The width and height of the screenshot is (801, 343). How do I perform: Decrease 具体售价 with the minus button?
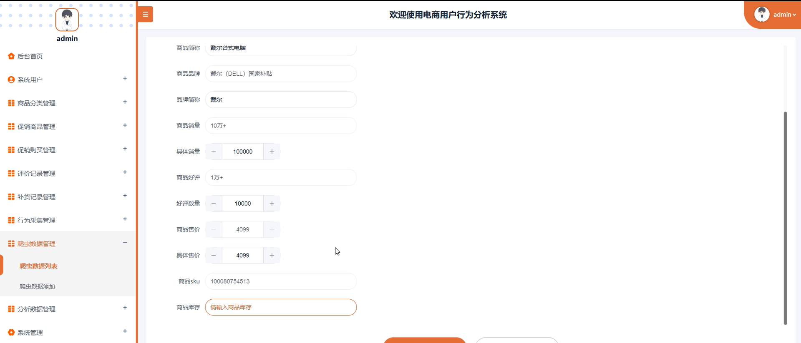pos(214,255)
